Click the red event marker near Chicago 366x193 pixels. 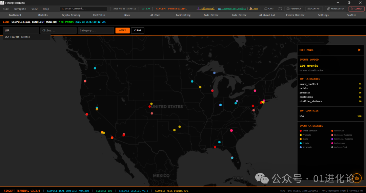pyautogui.click(x=212, y=91)
